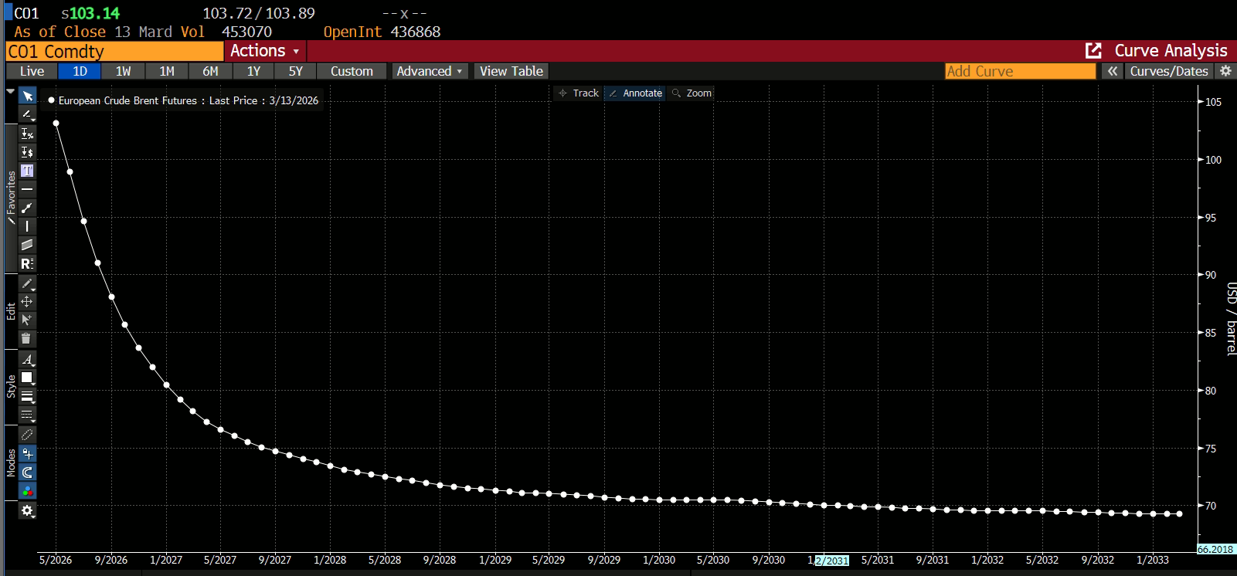The height and width of the screenshot is (576, 1237).
Task: Select the percent change measure tool
Action: pos(27,134)
